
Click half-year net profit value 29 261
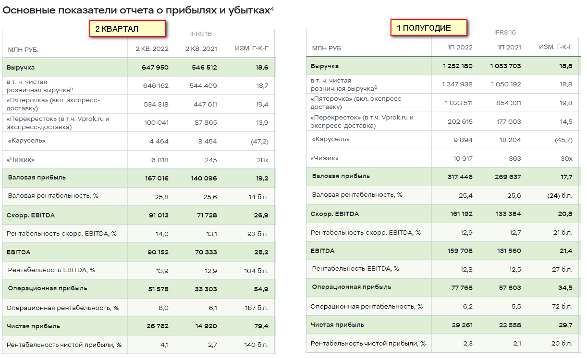461,325
